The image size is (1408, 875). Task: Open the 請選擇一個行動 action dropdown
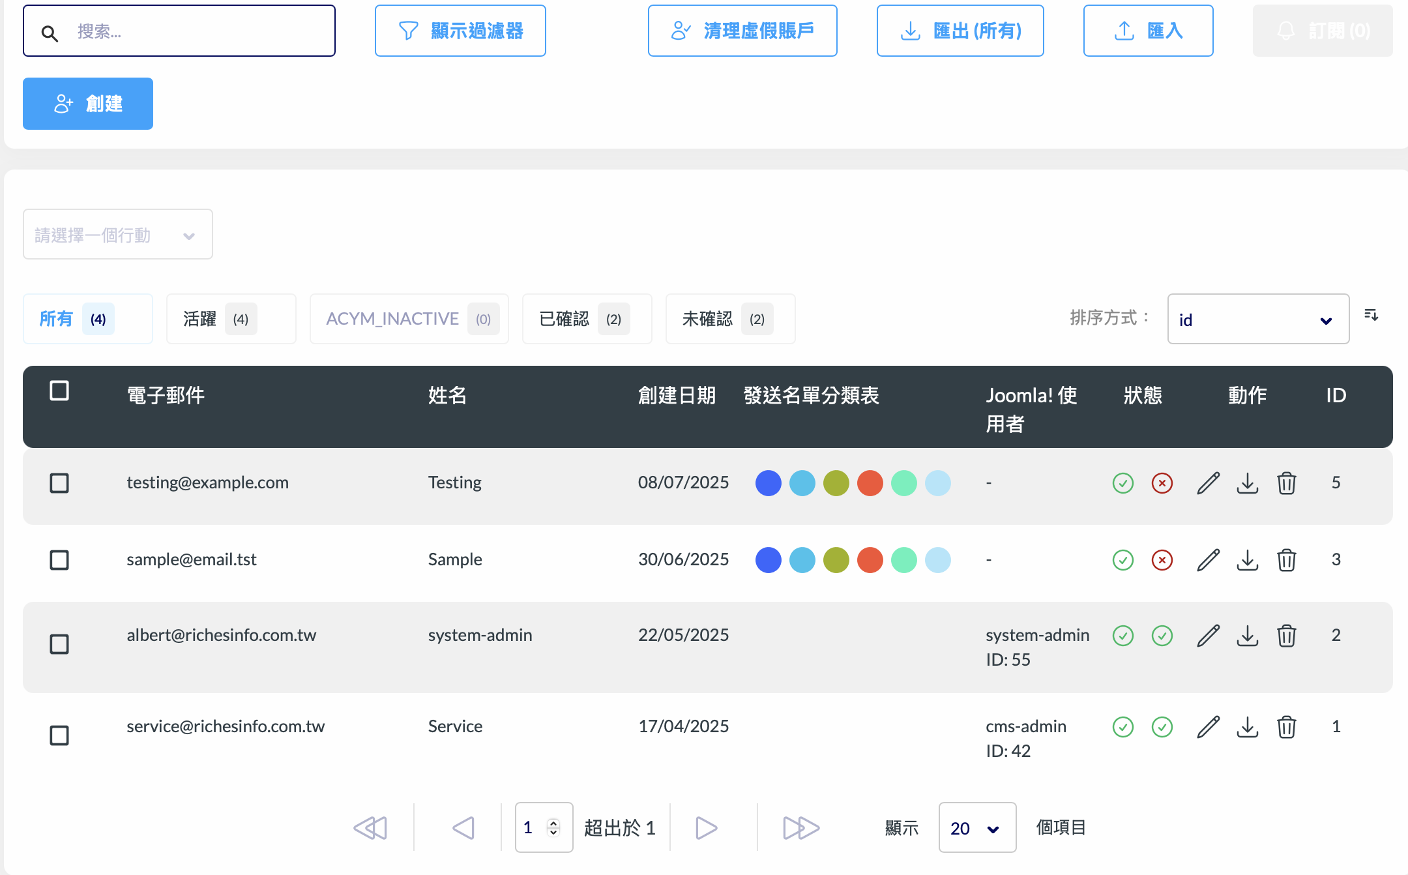tap(117, 234)
